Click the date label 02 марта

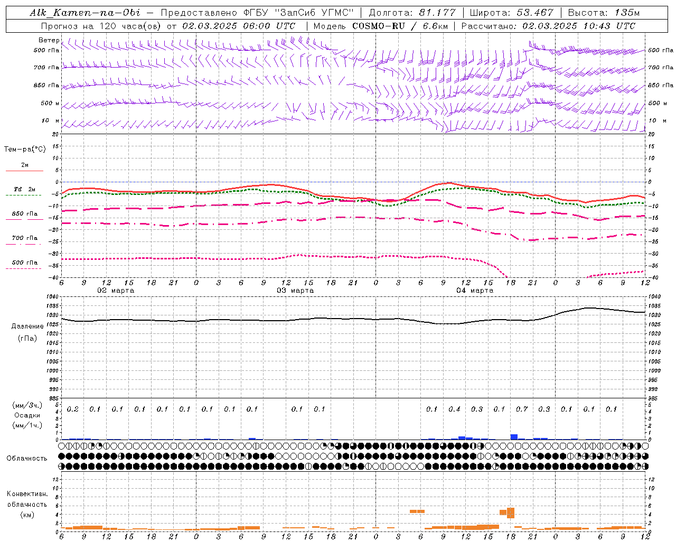point(116,291)
